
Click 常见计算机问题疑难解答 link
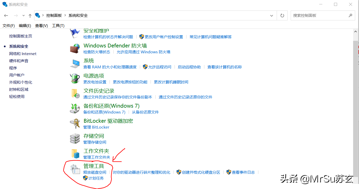(x=211, y=37)
